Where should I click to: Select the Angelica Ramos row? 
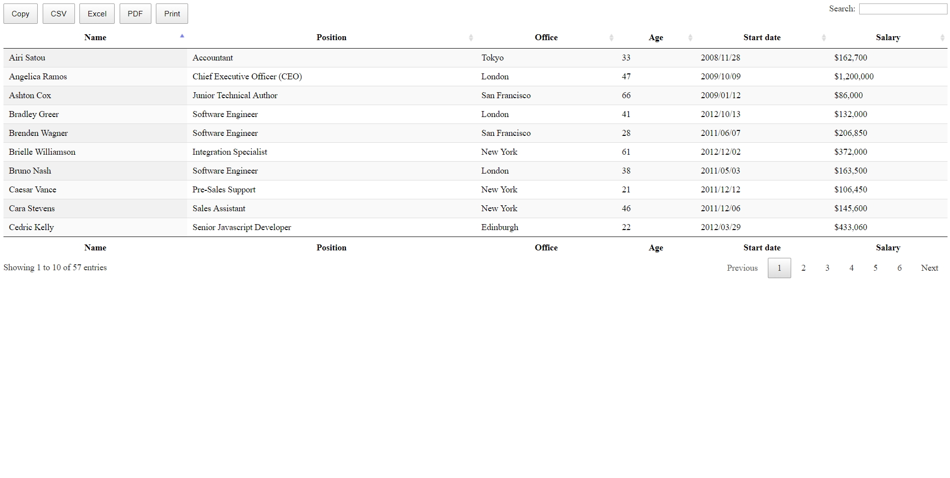[475, 76]
